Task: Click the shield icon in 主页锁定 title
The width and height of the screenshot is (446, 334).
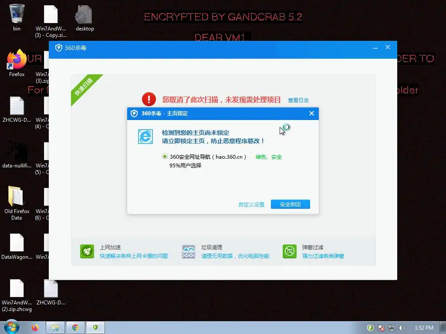Action: [x=134, y=114]
